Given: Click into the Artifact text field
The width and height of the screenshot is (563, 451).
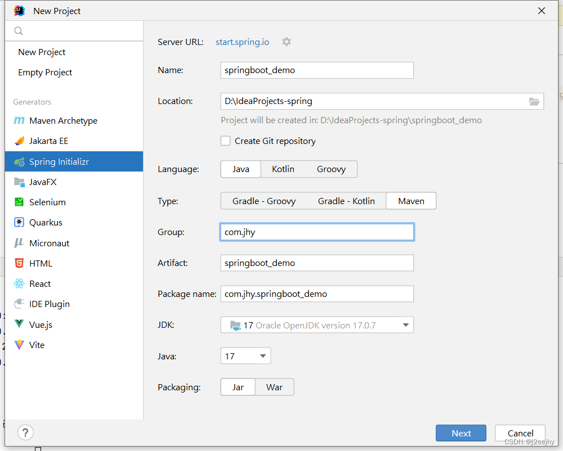Looking at the screenshot, I should [x=317, y=263].
